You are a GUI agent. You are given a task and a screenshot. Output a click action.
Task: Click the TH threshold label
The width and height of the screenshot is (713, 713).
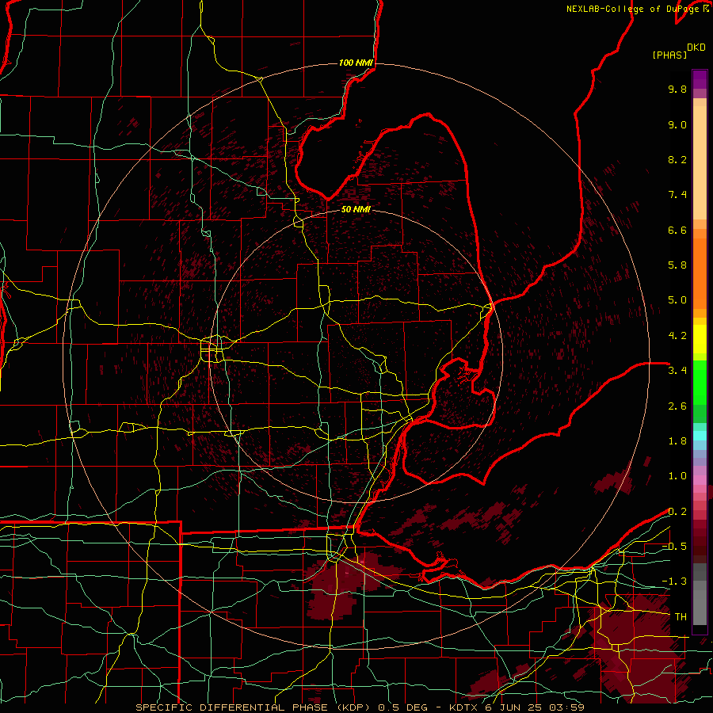[681, 616]
